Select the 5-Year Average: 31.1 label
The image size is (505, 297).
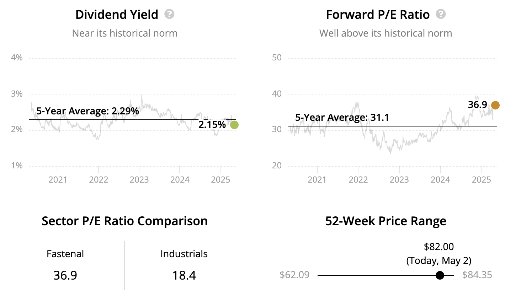[x=342, y=117]
